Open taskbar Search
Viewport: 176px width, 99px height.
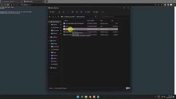point(82,97)
